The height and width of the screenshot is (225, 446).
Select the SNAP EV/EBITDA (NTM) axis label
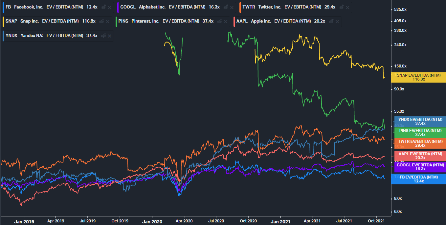coord(419,77)
